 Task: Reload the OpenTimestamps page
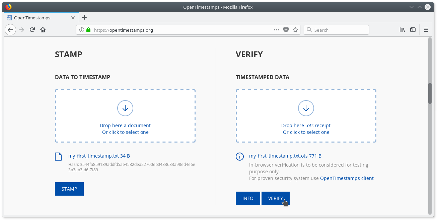tap(32, 30)
